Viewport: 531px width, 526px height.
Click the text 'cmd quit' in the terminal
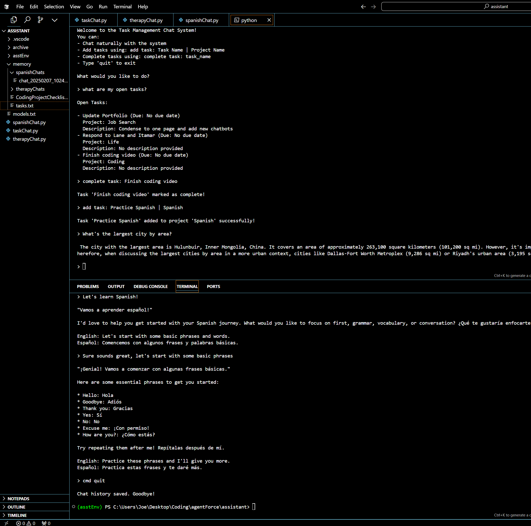point(94,481)
